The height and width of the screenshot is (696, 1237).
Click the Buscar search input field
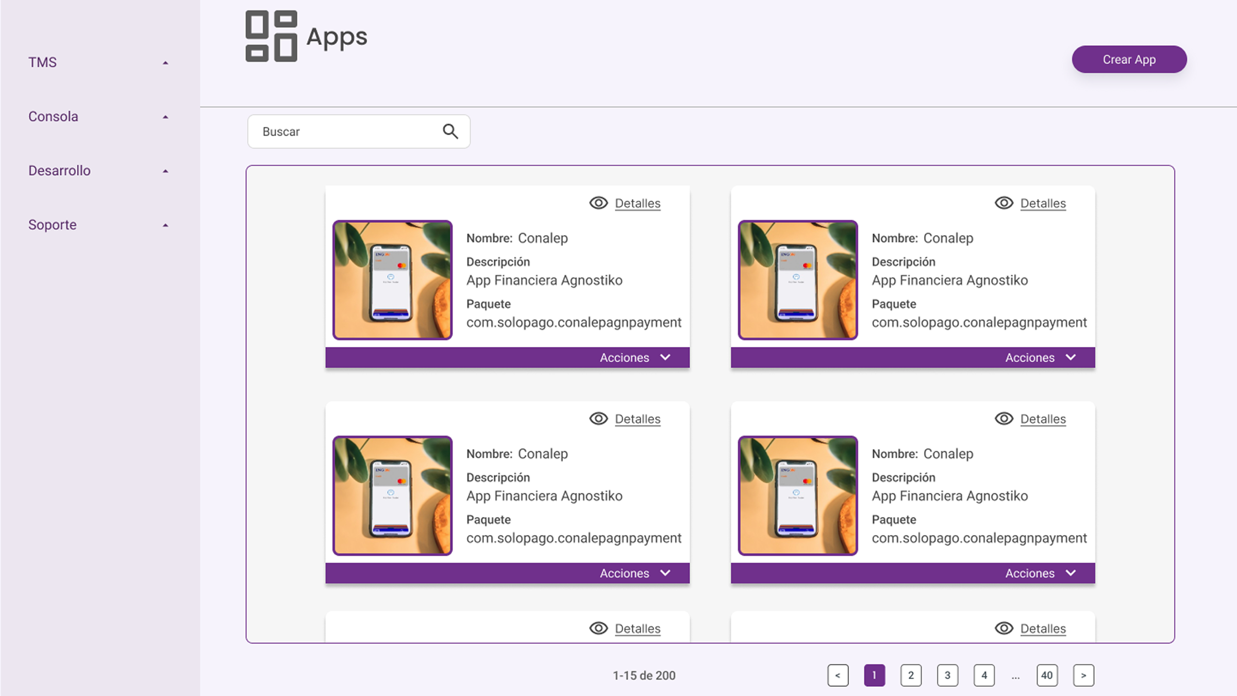click(x=359, y=131)
